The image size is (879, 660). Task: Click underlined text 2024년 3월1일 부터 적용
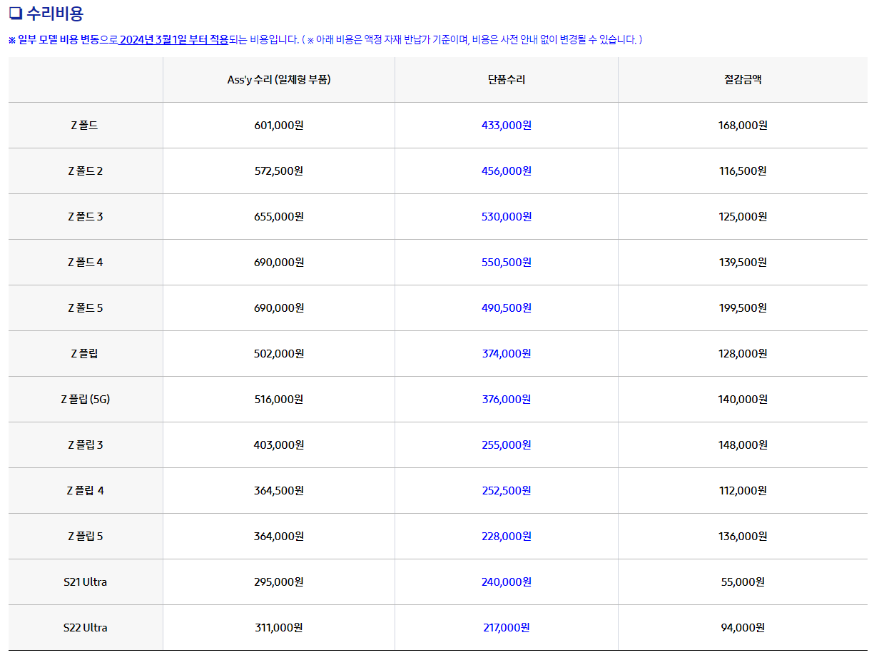pyautogui.click(x=174, y=40)
